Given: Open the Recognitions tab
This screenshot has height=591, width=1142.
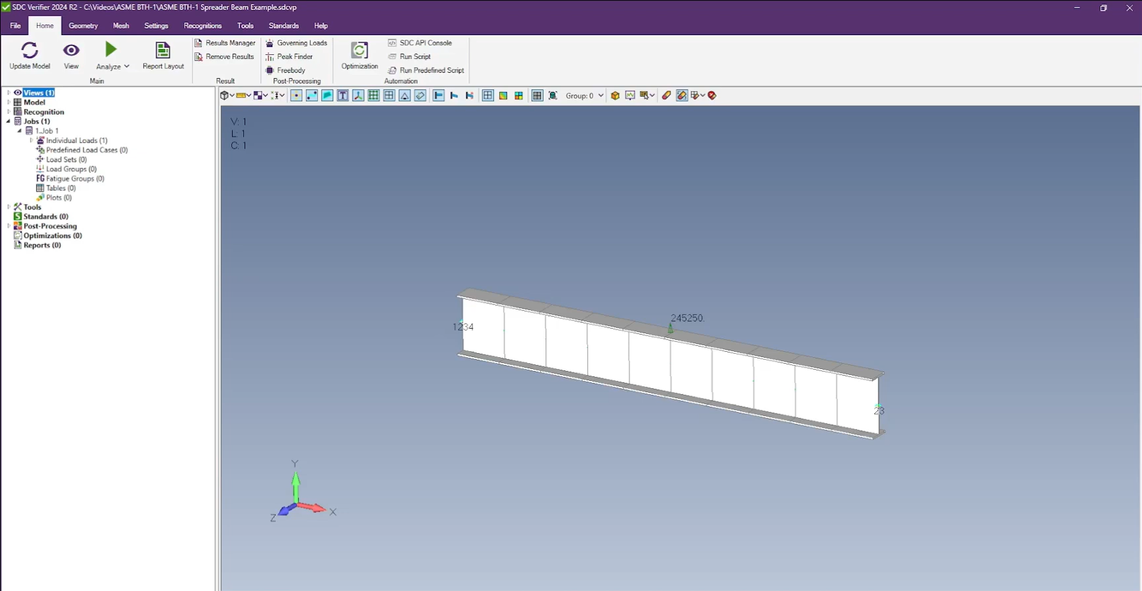Looking at the screenshot, I should 203,26.
